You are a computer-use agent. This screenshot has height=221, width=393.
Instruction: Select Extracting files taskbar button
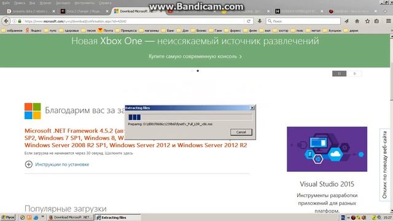click(x=118, y=217)
